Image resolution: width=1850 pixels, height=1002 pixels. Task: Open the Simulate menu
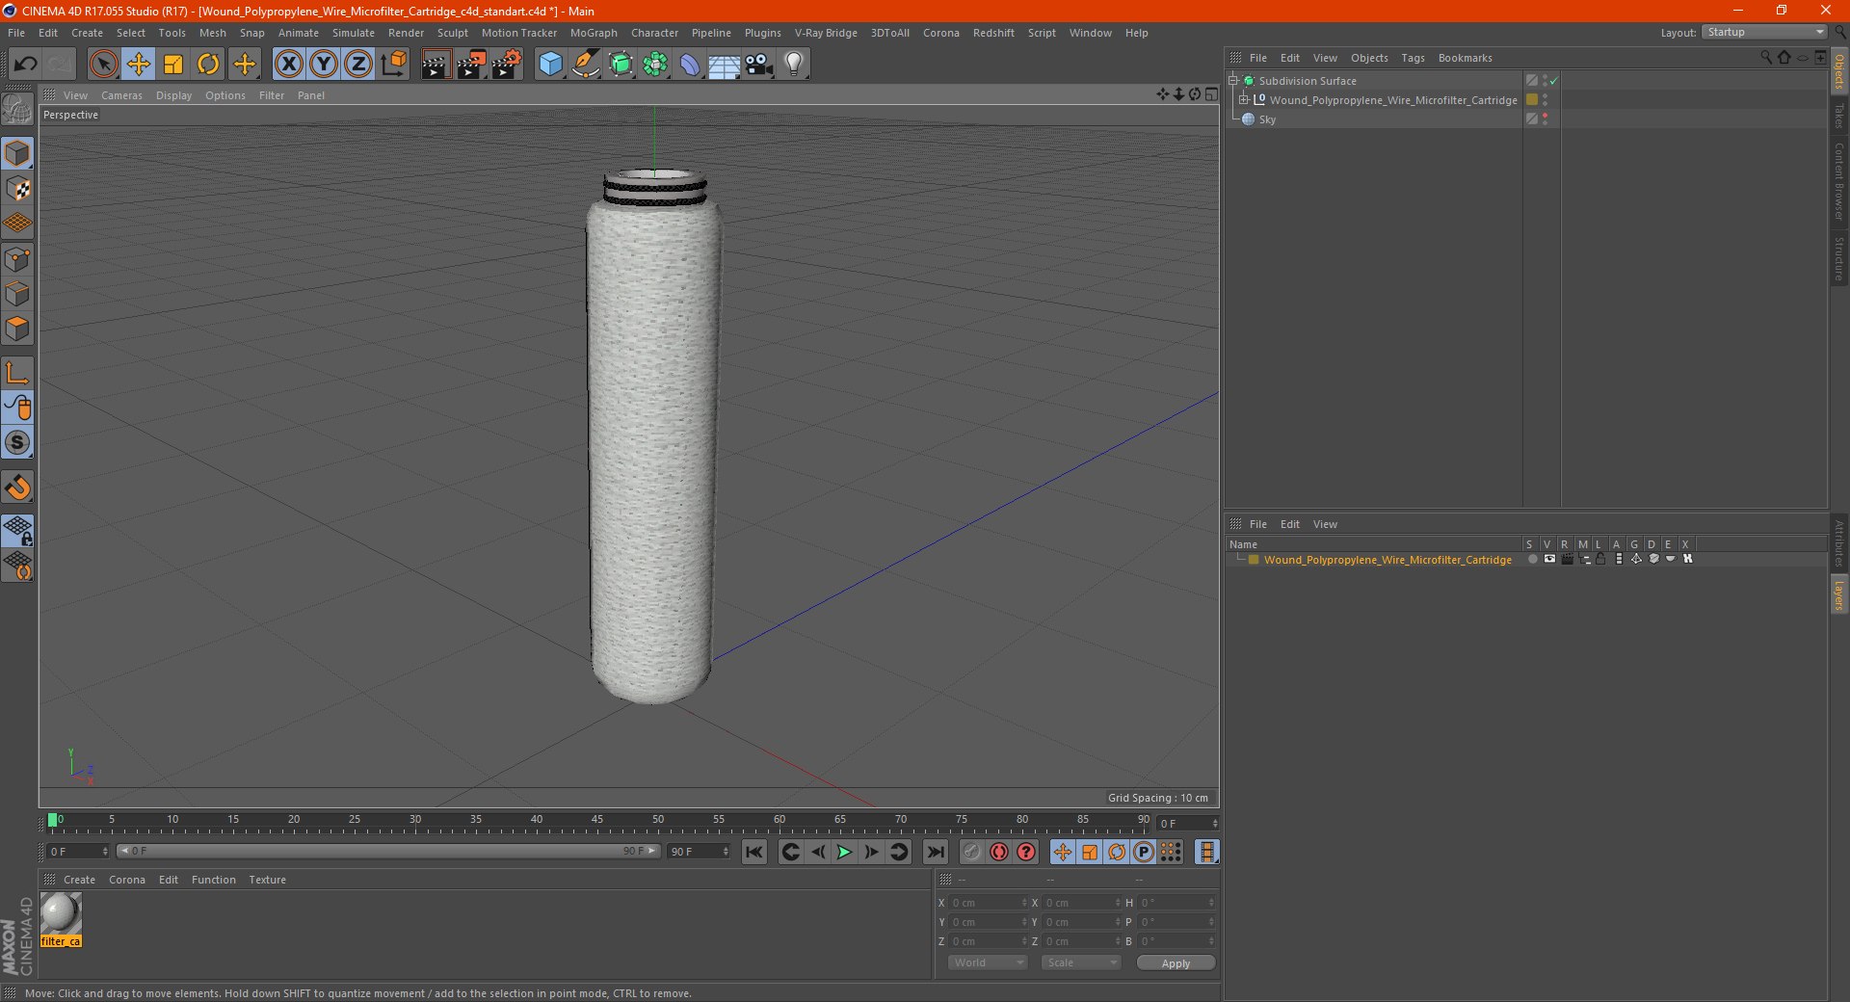(x=353, y=33)
